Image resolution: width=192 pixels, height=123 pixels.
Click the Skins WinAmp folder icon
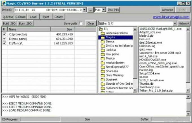103,75
